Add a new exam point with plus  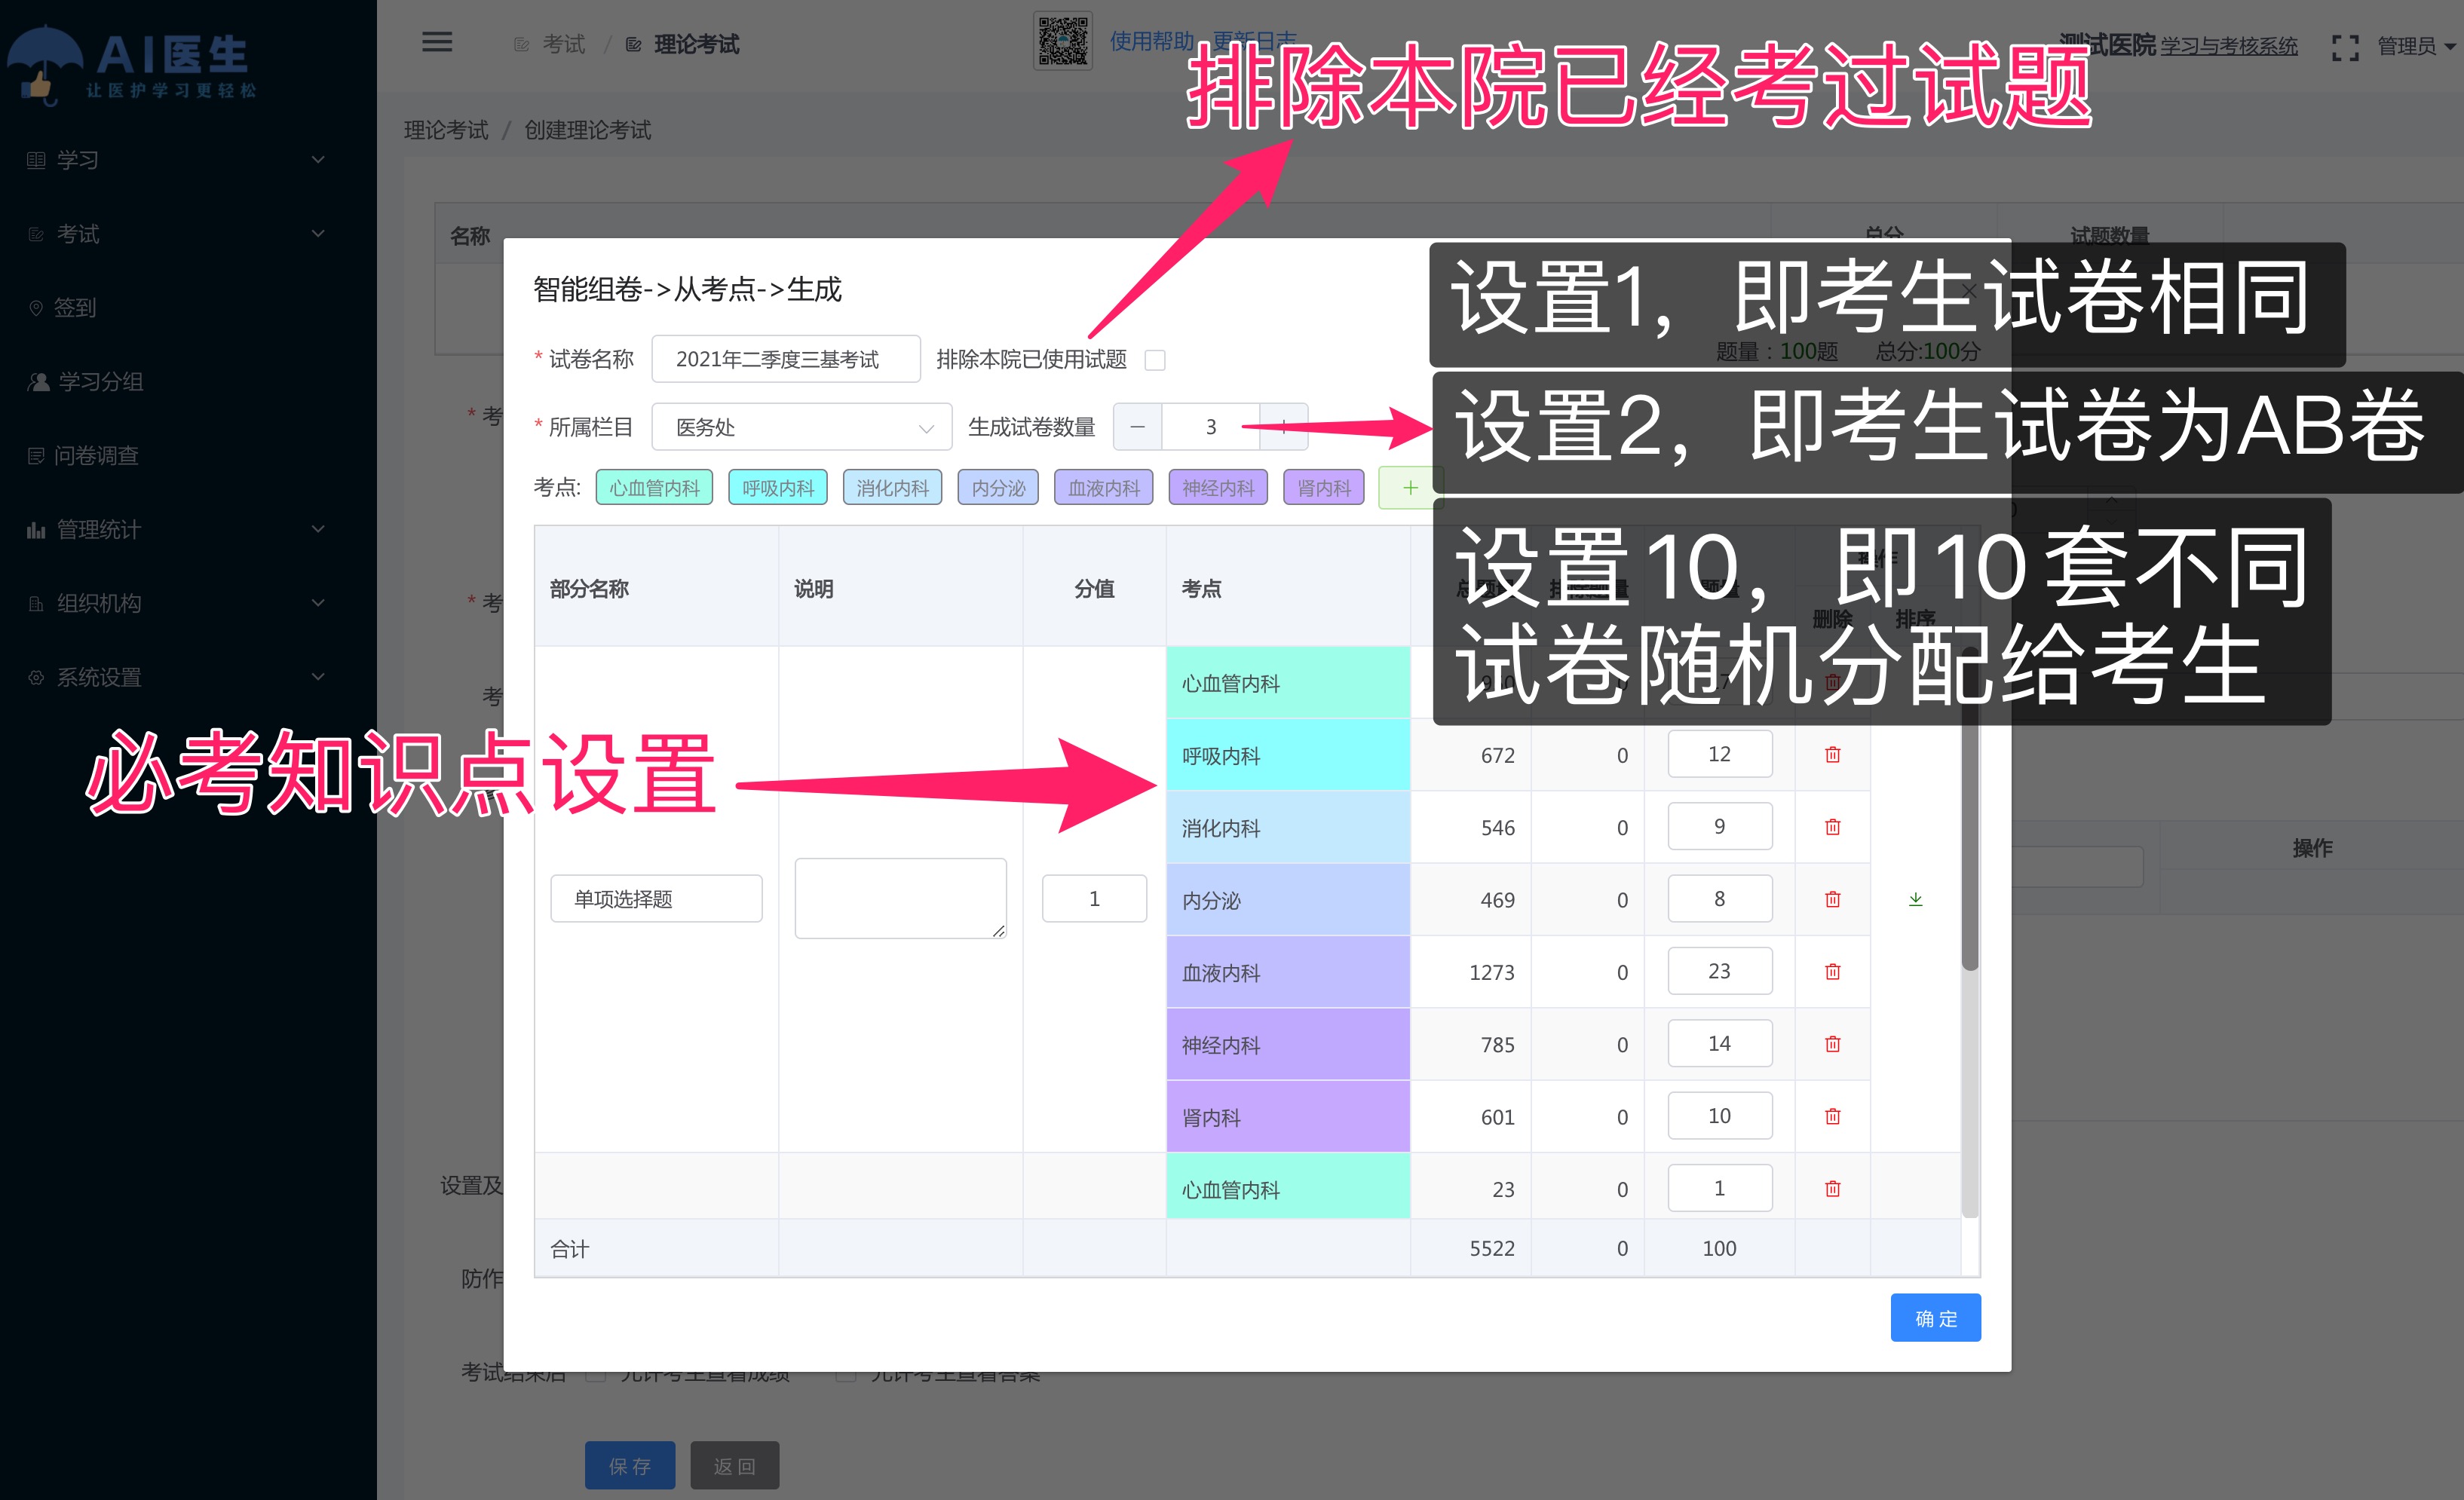tap(1410, 488)
